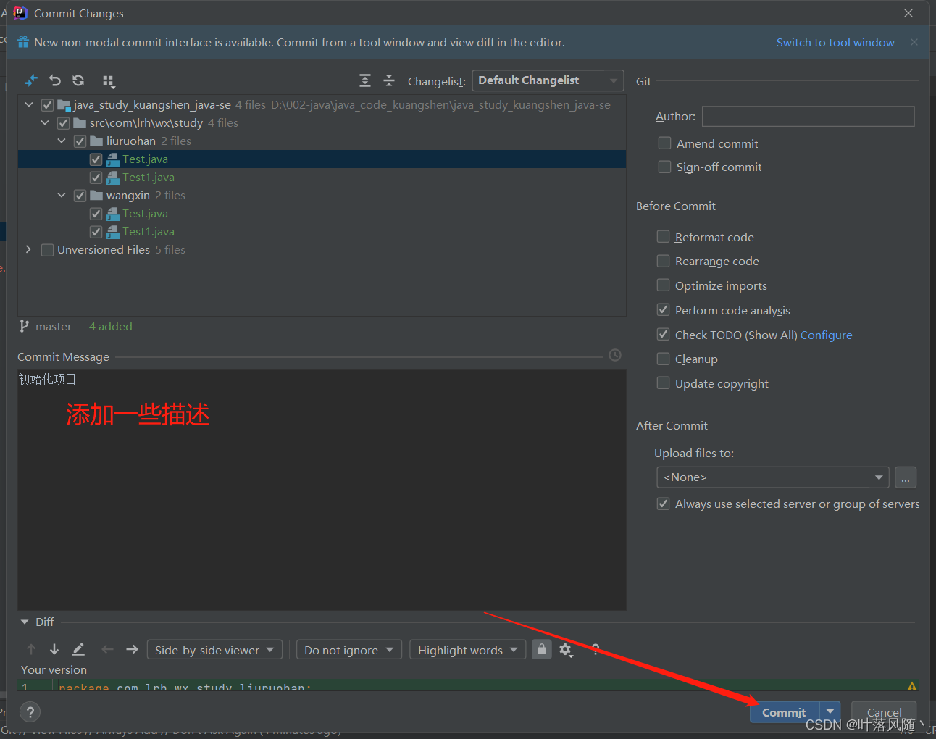Viewport: 936px width, 739px height.
Task: Enable the Rearrange code checkbox
Action: pos(663,260)
